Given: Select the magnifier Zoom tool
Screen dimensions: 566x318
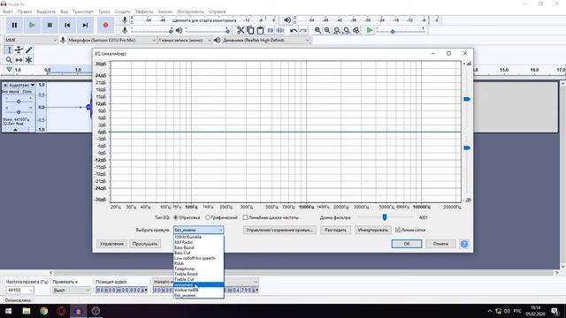Looking at the screenshot, I should pos(9,60).
